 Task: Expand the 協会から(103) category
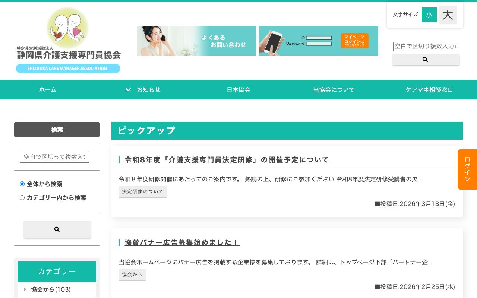click(x=25, y=289)
